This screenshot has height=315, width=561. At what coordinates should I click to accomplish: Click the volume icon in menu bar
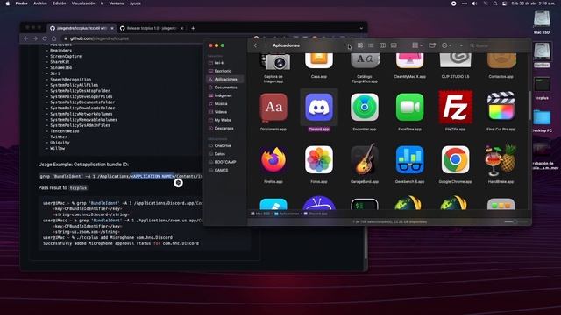(x=474, y=3)
